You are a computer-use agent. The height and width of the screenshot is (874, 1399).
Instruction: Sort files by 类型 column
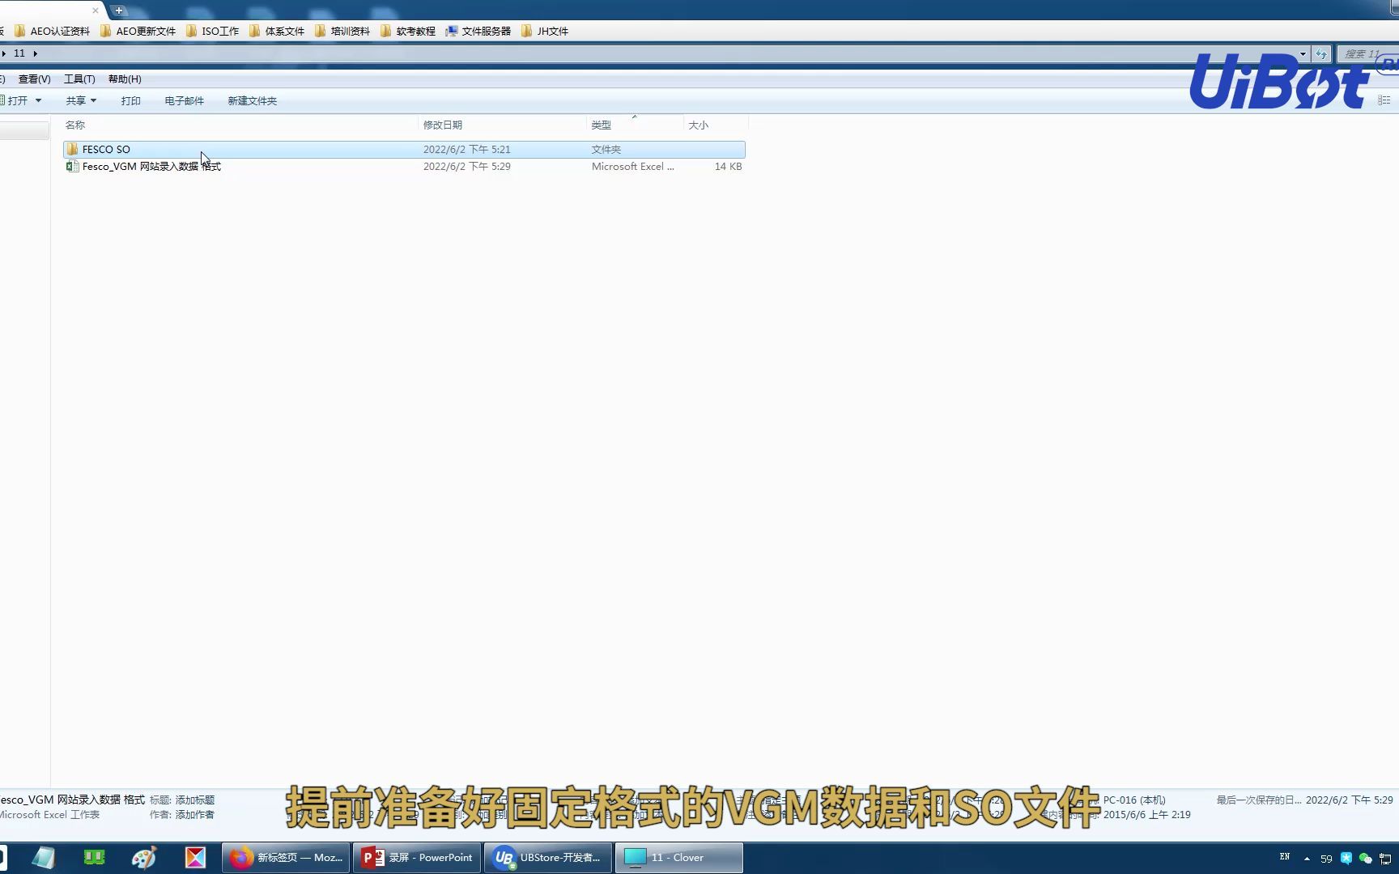[635, 125]
